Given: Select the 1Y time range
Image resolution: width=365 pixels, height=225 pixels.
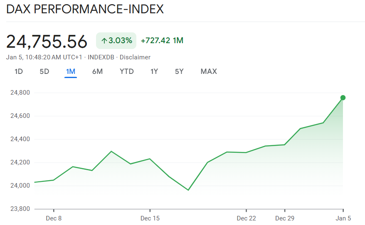Looking at the screenshot, I should point(154,71).
